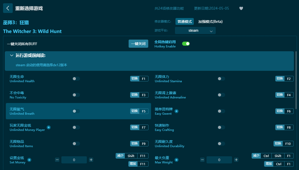Increase Max Weight value with plus
Screen dimensions: 299x170
click(x=236, y=160)
